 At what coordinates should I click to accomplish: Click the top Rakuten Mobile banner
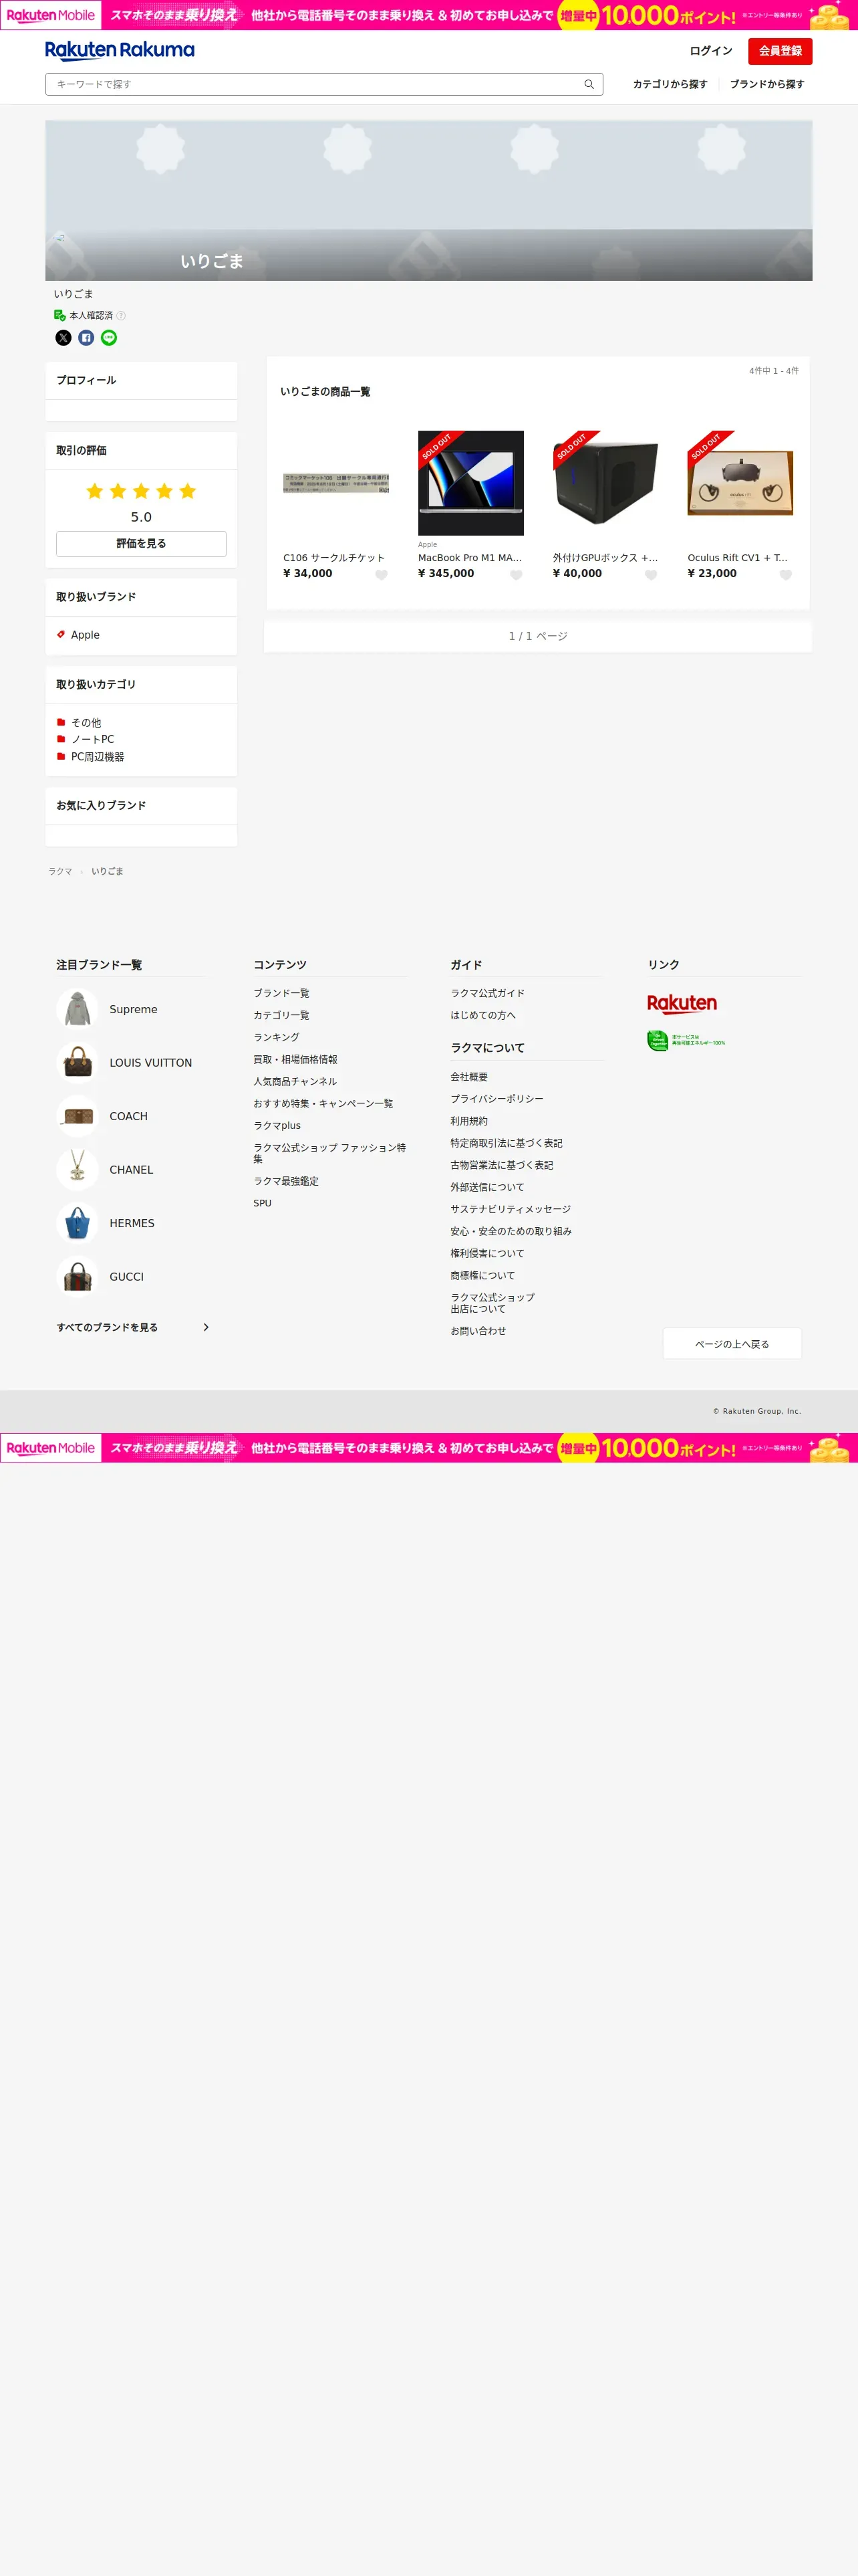(428, 15)
